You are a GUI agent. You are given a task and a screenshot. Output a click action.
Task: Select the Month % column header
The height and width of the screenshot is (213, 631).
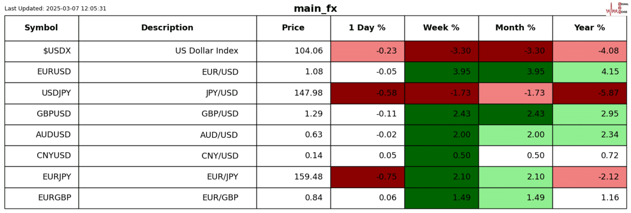[x=515, y=28]
